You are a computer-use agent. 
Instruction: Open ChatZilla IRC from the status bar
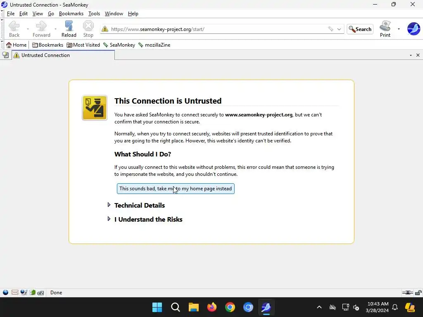coord(40,293)
